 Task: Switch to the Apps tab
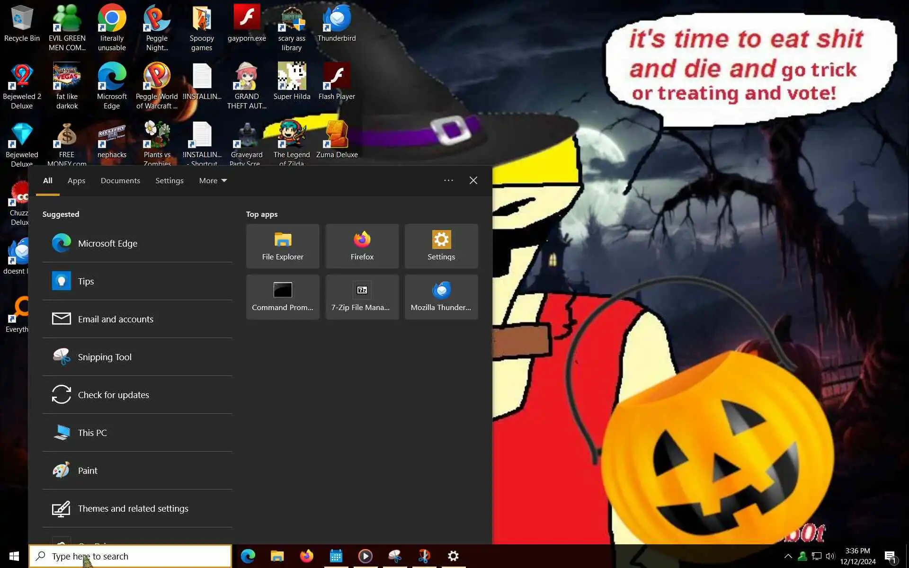click(x=76, y=180)
